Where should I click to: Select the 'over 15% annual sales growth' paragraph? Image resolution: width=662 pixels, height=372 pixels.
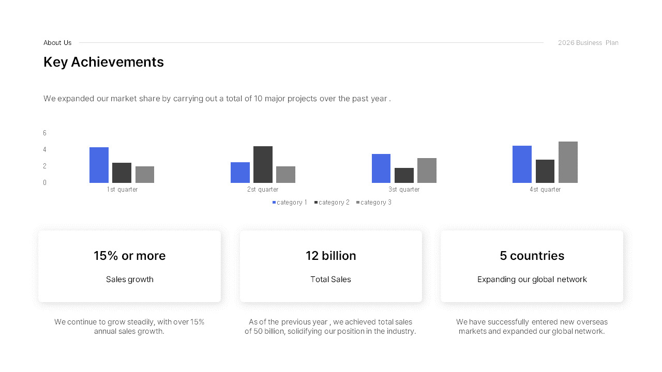(x=129, y=327)
